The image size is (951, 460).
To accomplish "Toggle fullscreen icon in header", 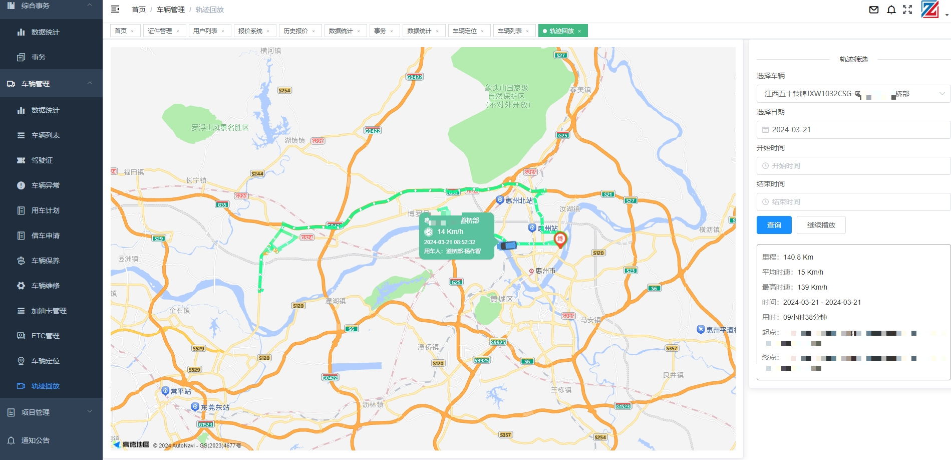I will point(907,10).
